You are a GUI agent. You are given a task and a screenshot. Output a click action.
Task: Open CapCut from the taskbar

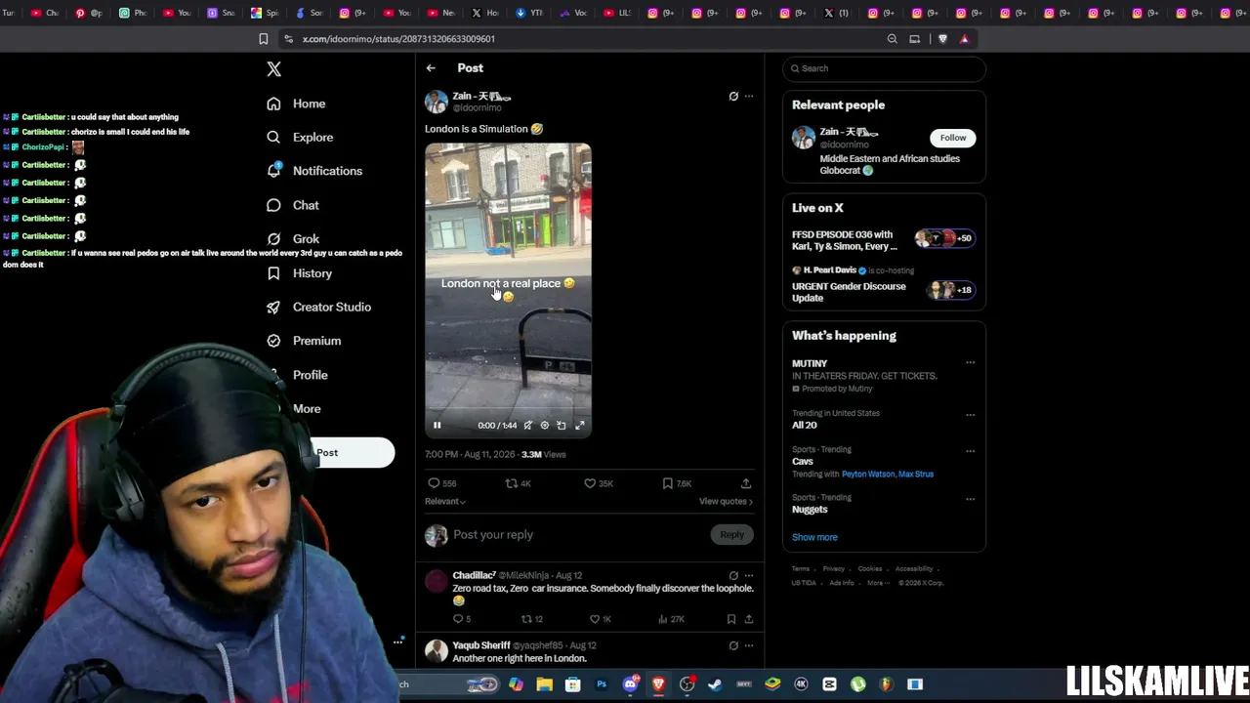[x=829, y=684]
